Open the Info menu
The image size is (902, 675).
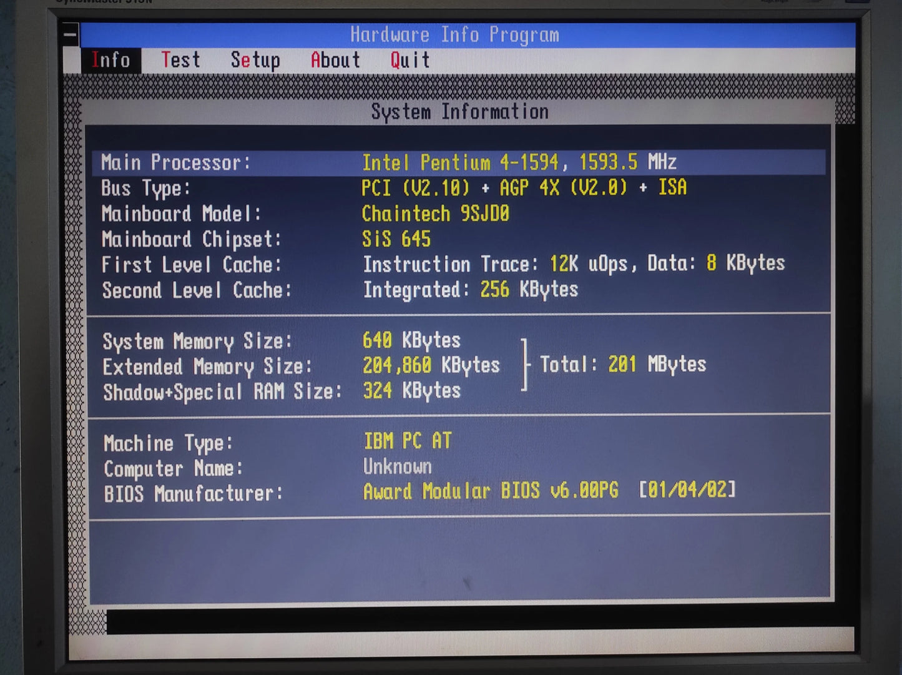[110, 61]
